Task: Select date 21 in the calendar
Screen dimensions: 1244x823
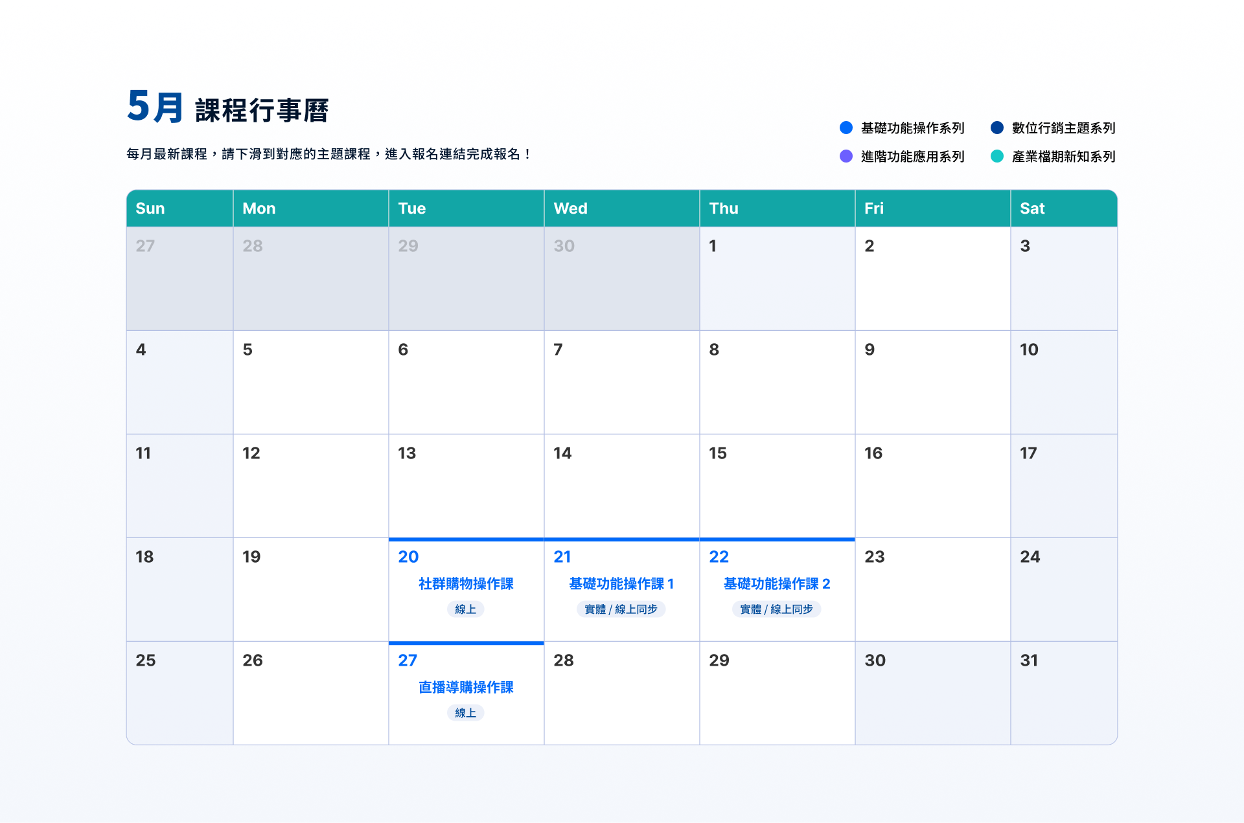Action: (562, 557)
